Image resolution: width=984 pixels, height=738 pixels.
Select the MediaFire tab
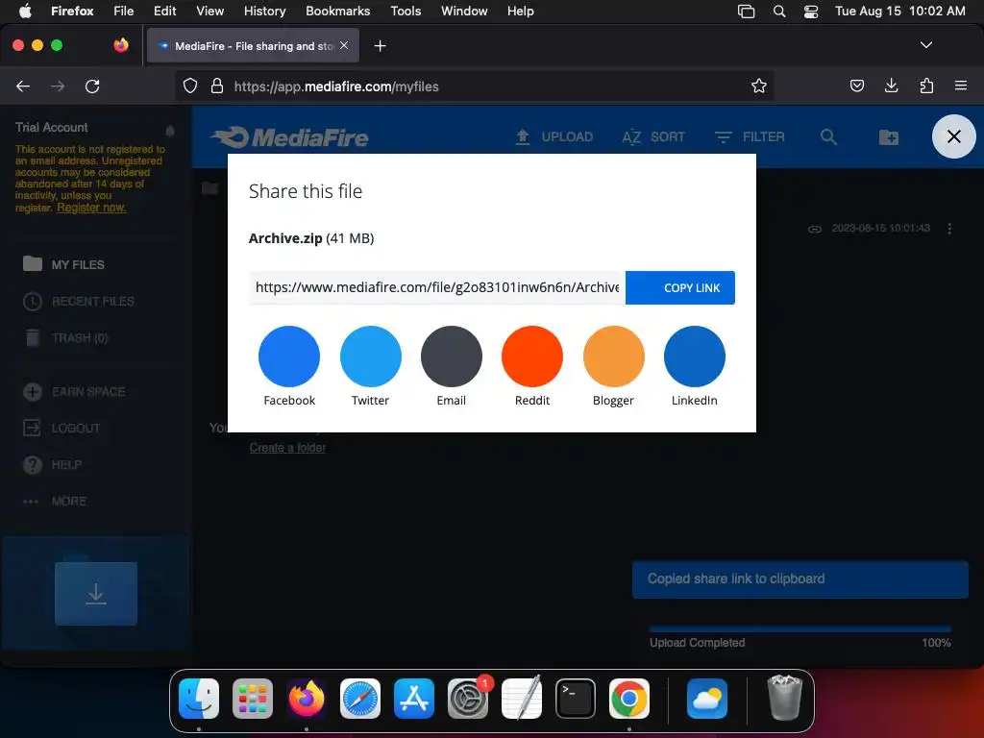click(253, 45)
